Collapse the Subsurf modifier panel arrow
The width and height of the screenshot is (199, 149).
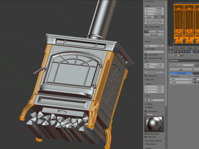pyautogui.click(x=171, y=65)
